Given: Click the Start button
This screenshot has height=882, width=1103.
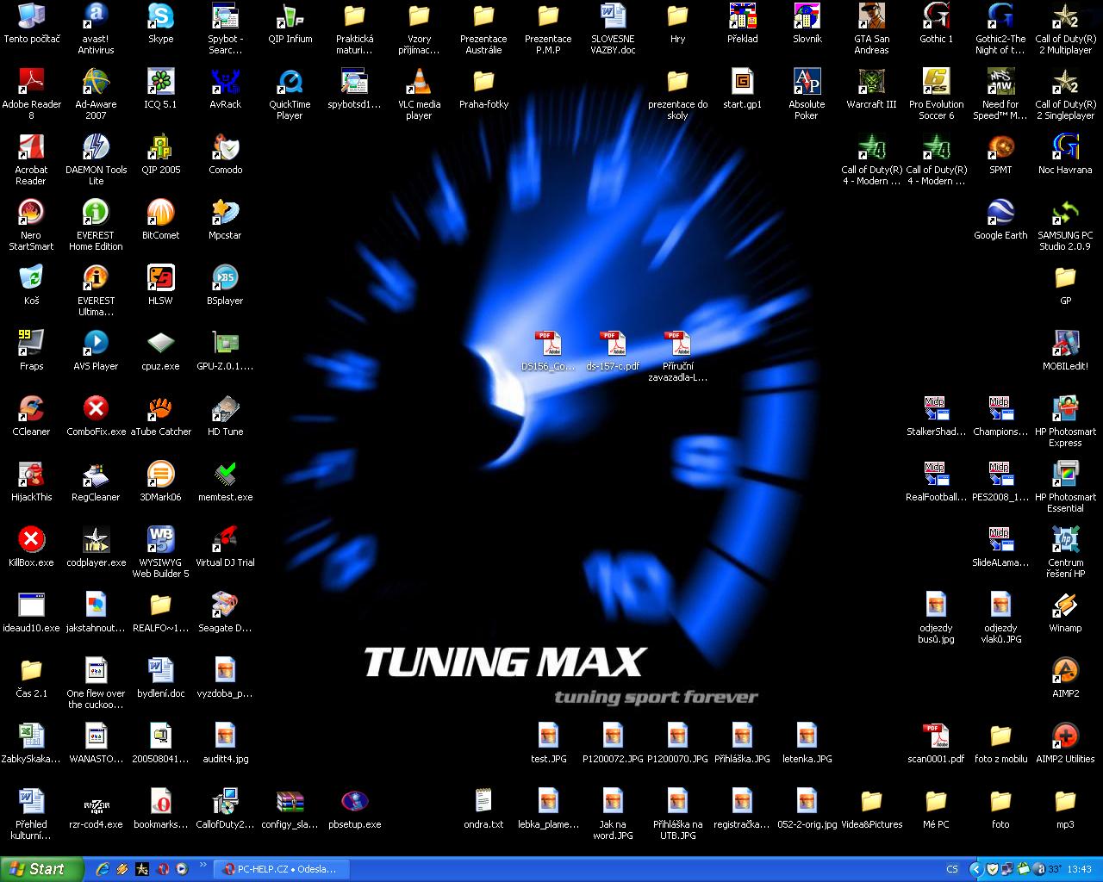Looking at the screenshot, I should point(41,869).
